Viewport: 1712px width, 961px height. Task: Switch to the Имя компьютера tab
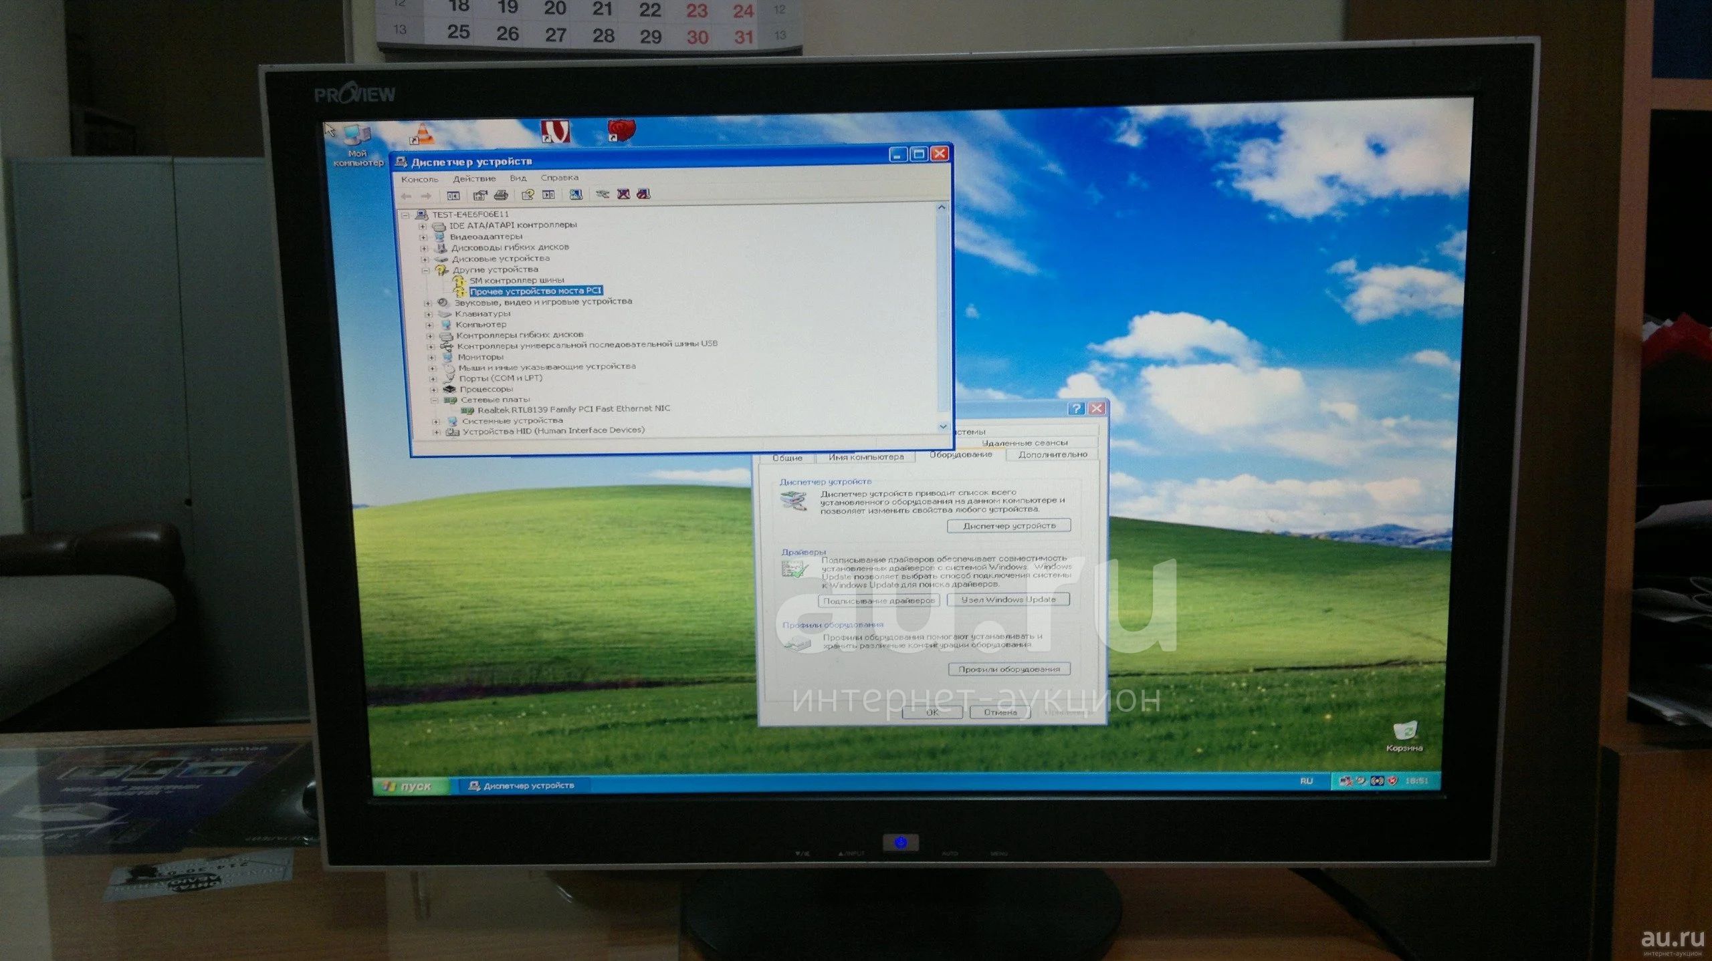tap(866, 457)
